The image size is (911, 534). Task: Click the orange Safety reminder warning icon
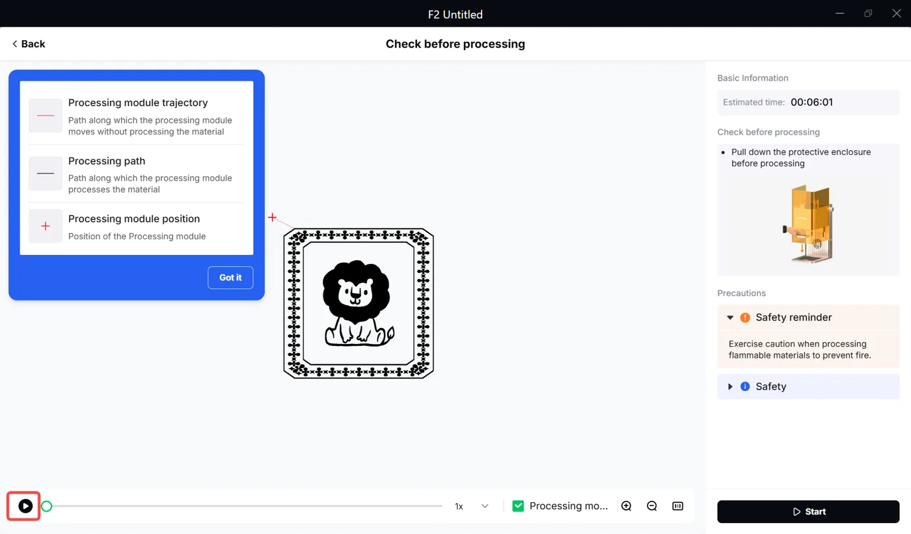coord(745,317)
